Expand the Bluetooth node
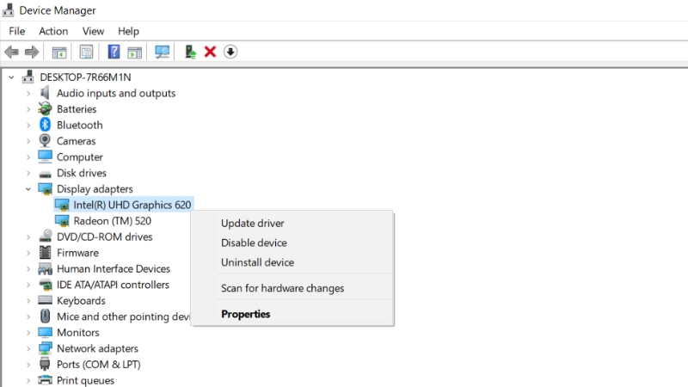The height and width of the screenshot is (387, 688). [x=28, y=125]
